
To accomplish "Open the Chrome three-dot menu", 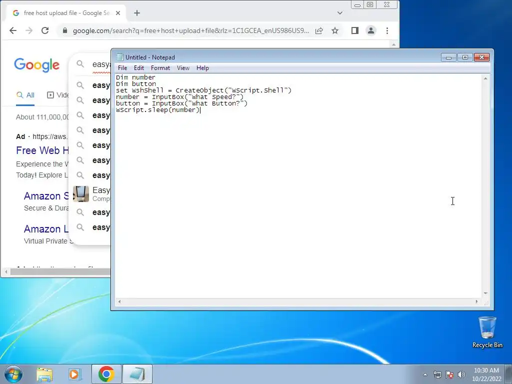I will click(387, 30).
